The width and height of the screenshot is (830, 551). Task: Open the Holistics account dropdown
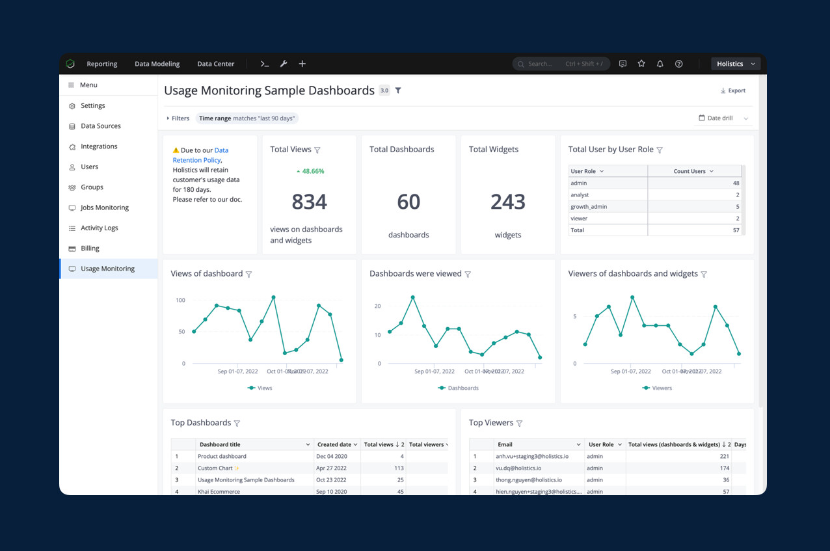coord(735,64)
